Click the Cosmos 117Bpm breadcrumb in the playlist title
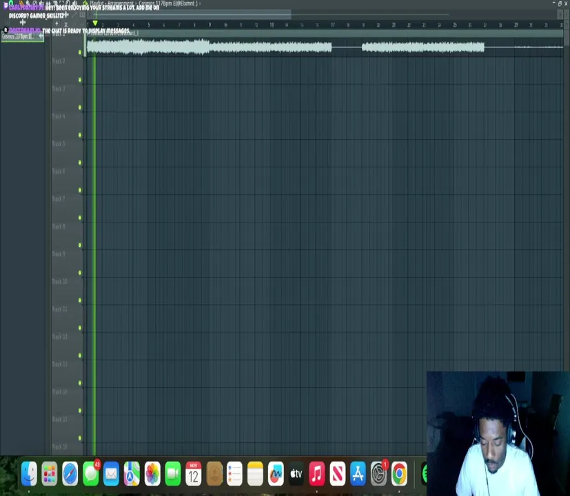Viewport: 570px width, 496px height. 168,3
